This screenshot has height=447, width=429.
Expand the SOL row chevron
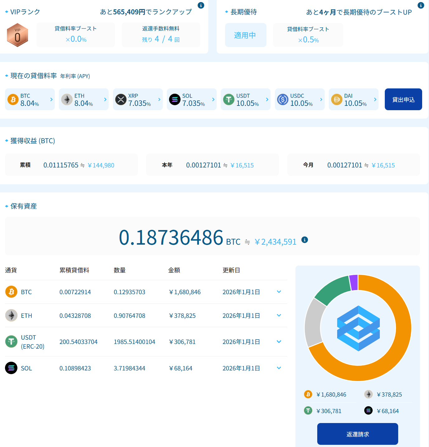279,368
